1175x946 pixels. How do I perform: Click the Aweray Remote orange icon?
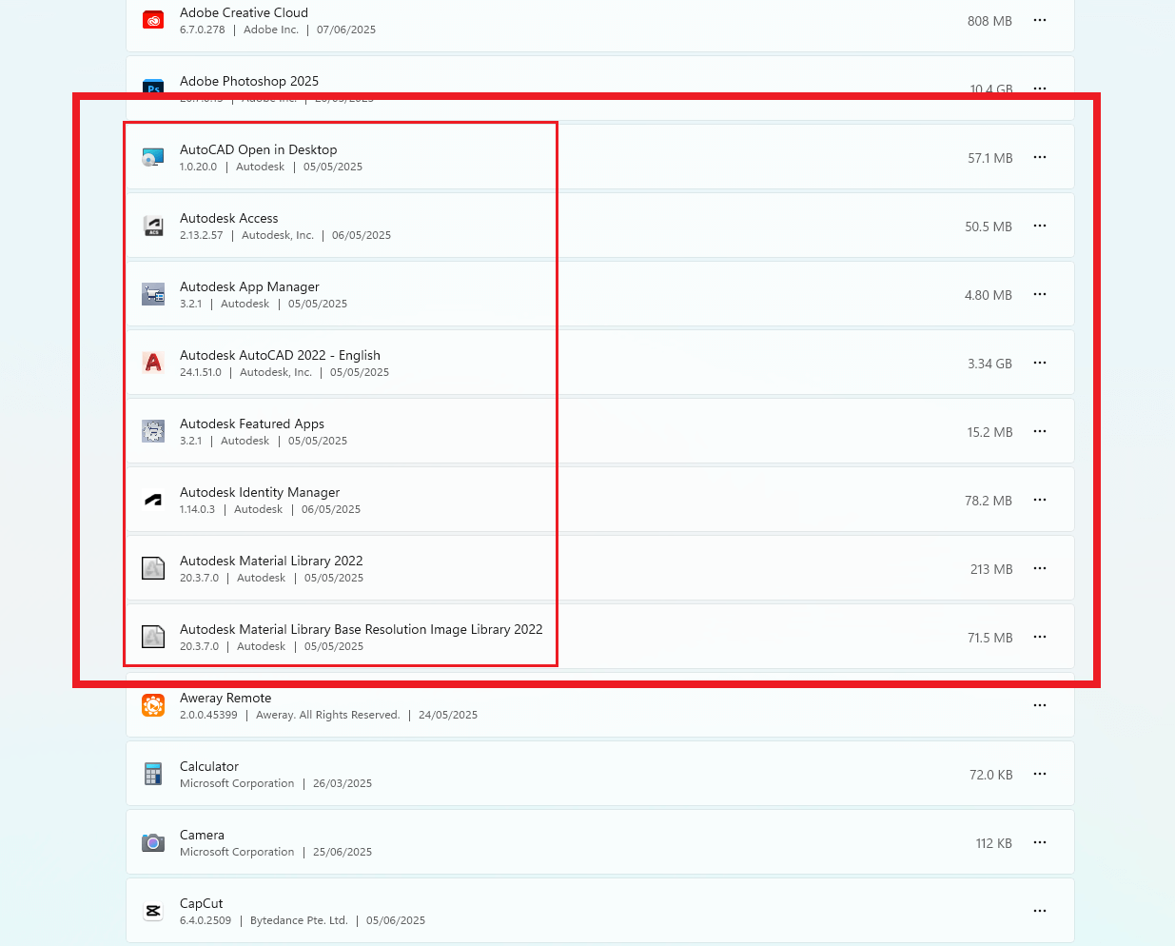point(153,705)
